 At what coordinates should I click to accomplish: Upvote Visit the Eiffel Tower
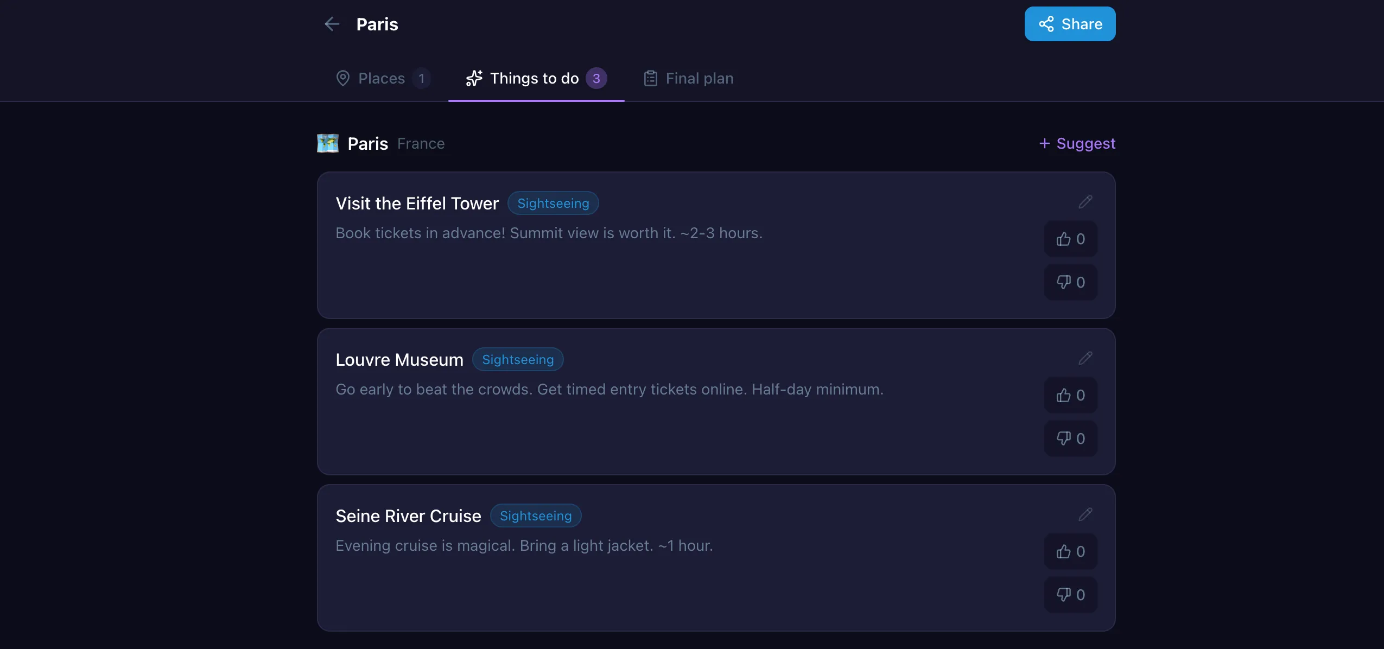click(x=1070, y=239)
